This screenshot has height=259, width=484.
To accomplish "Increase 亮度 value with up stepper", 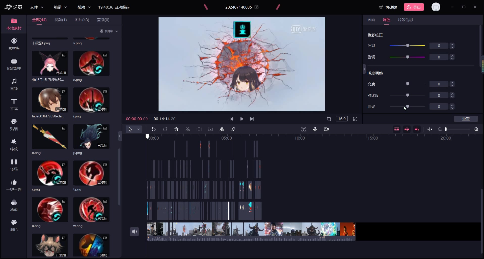I will (452, 82).
